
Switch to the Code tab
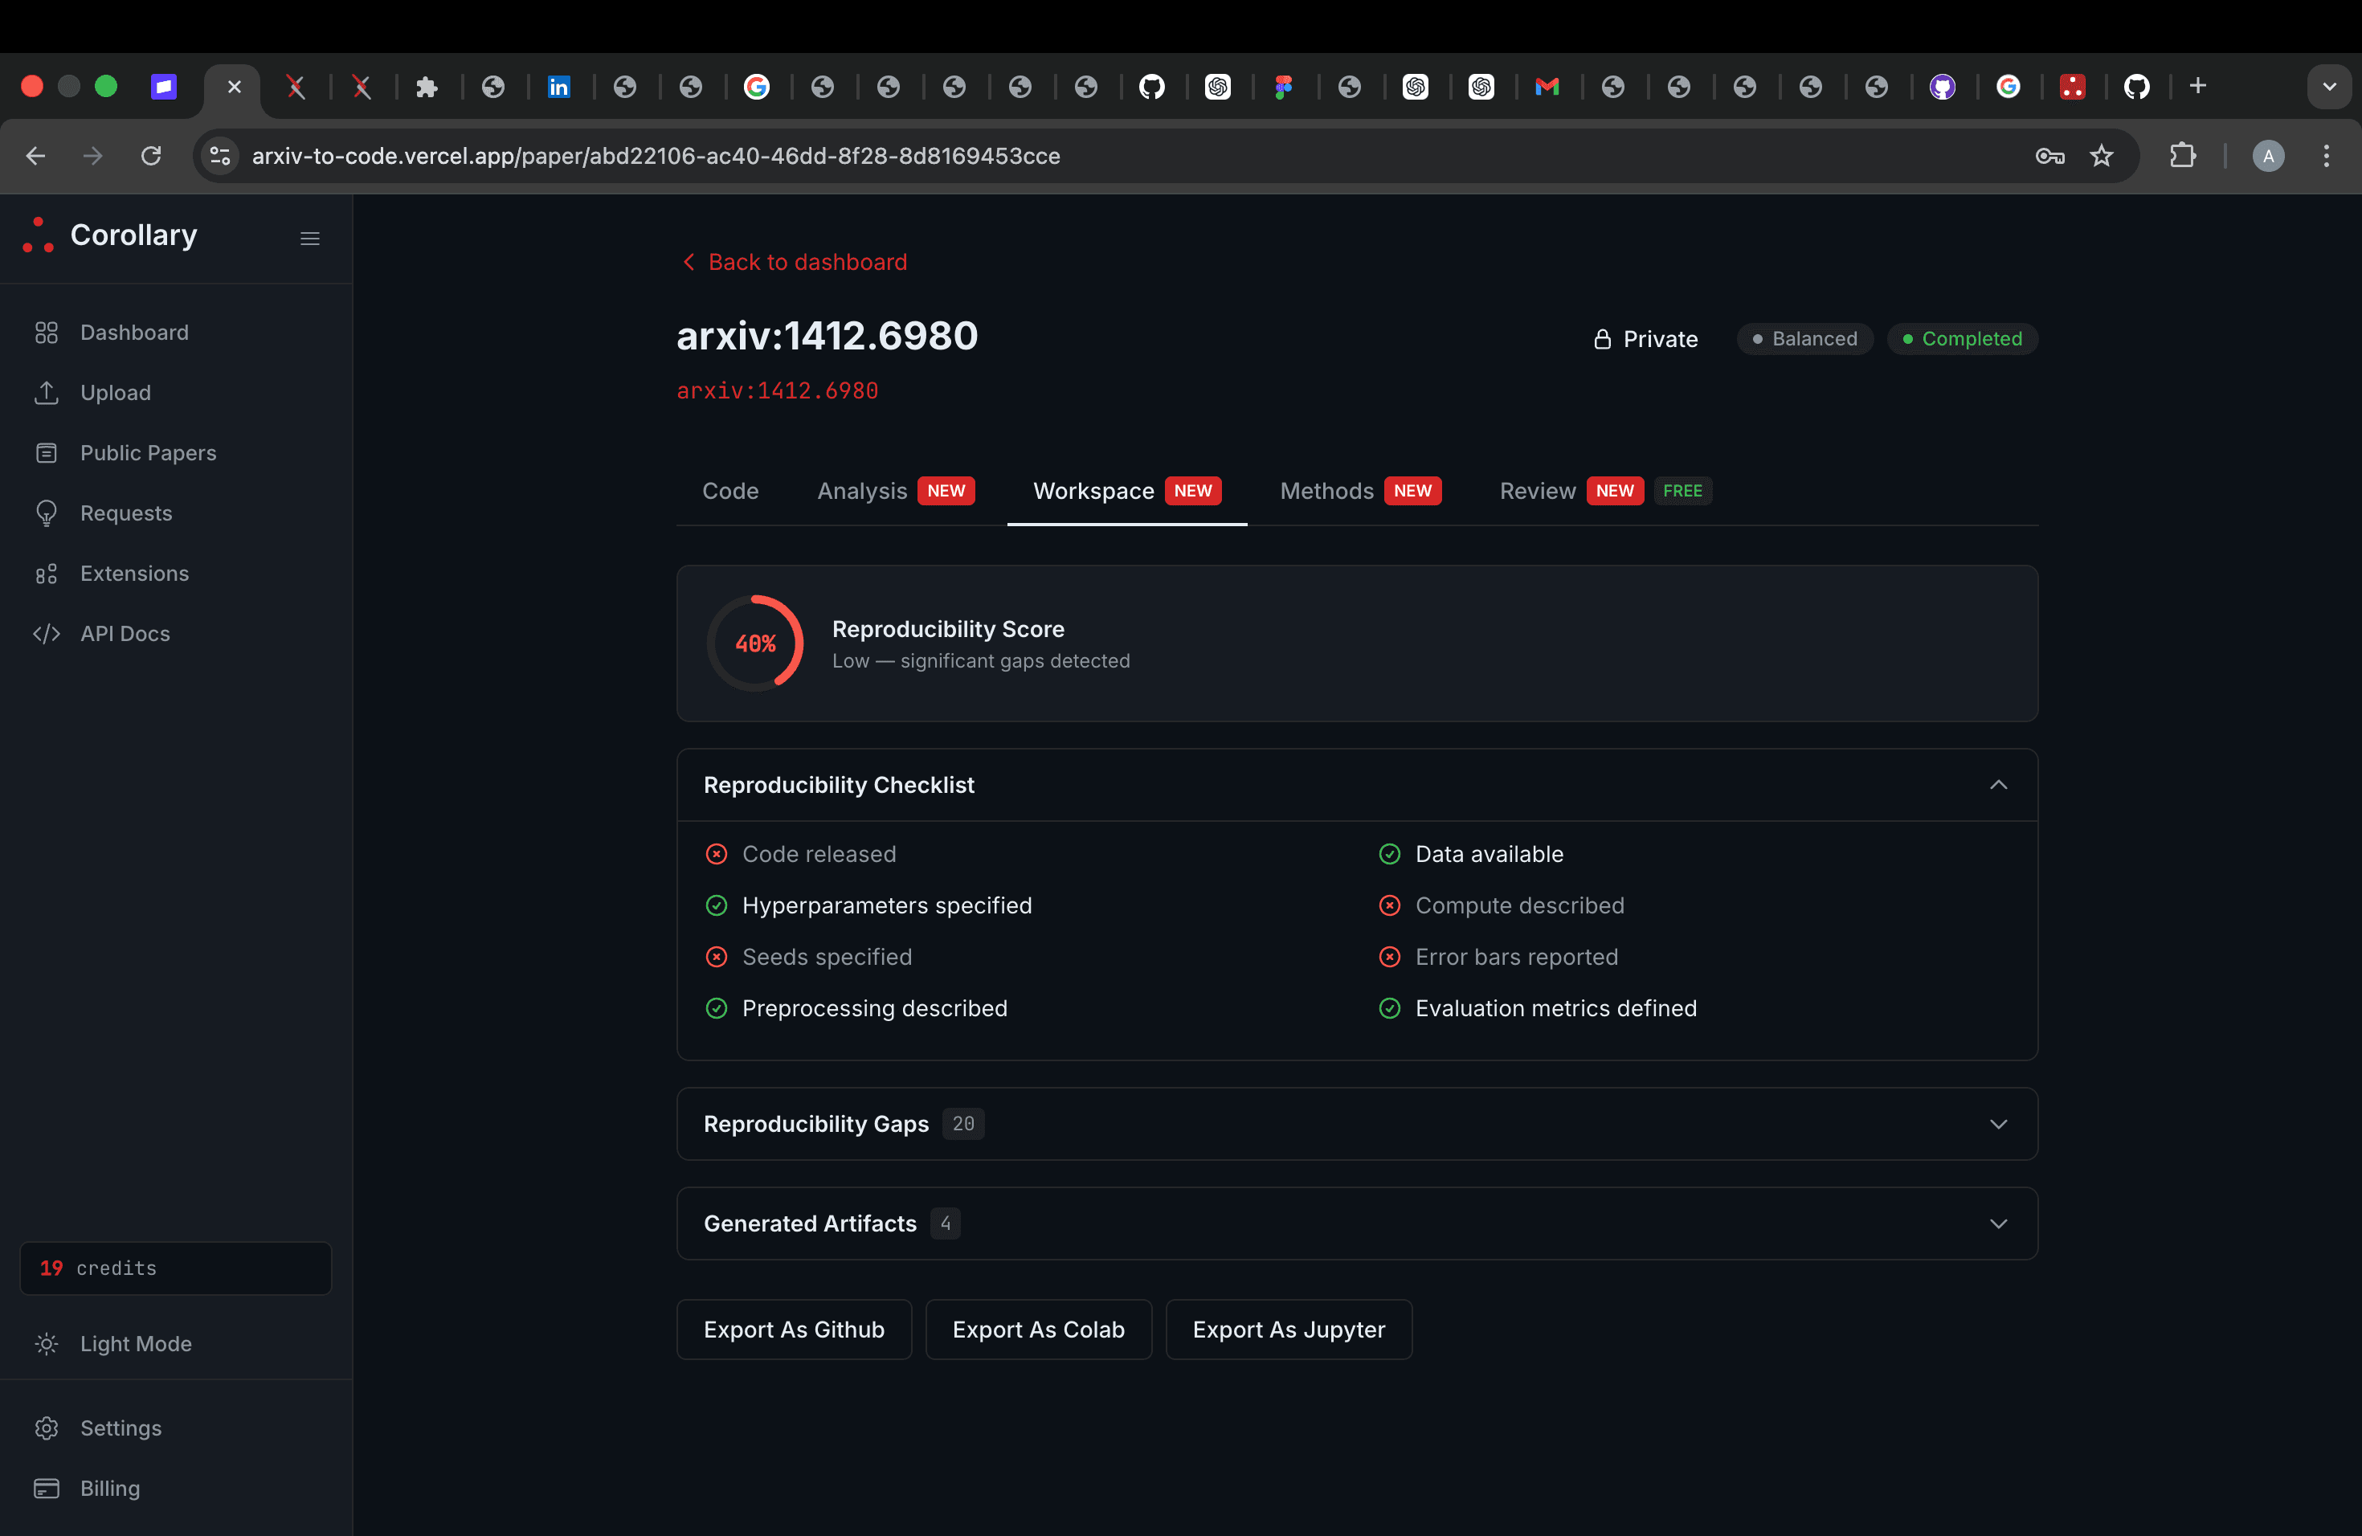730,491
